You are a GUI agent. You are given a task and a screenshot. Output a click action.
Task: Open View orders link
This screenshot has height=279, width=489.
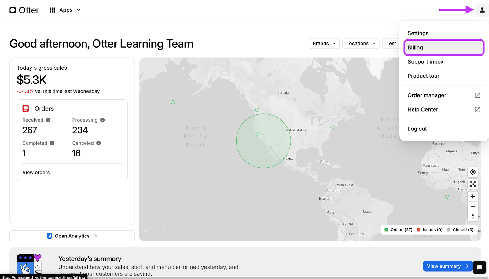[x=36, y=172]
